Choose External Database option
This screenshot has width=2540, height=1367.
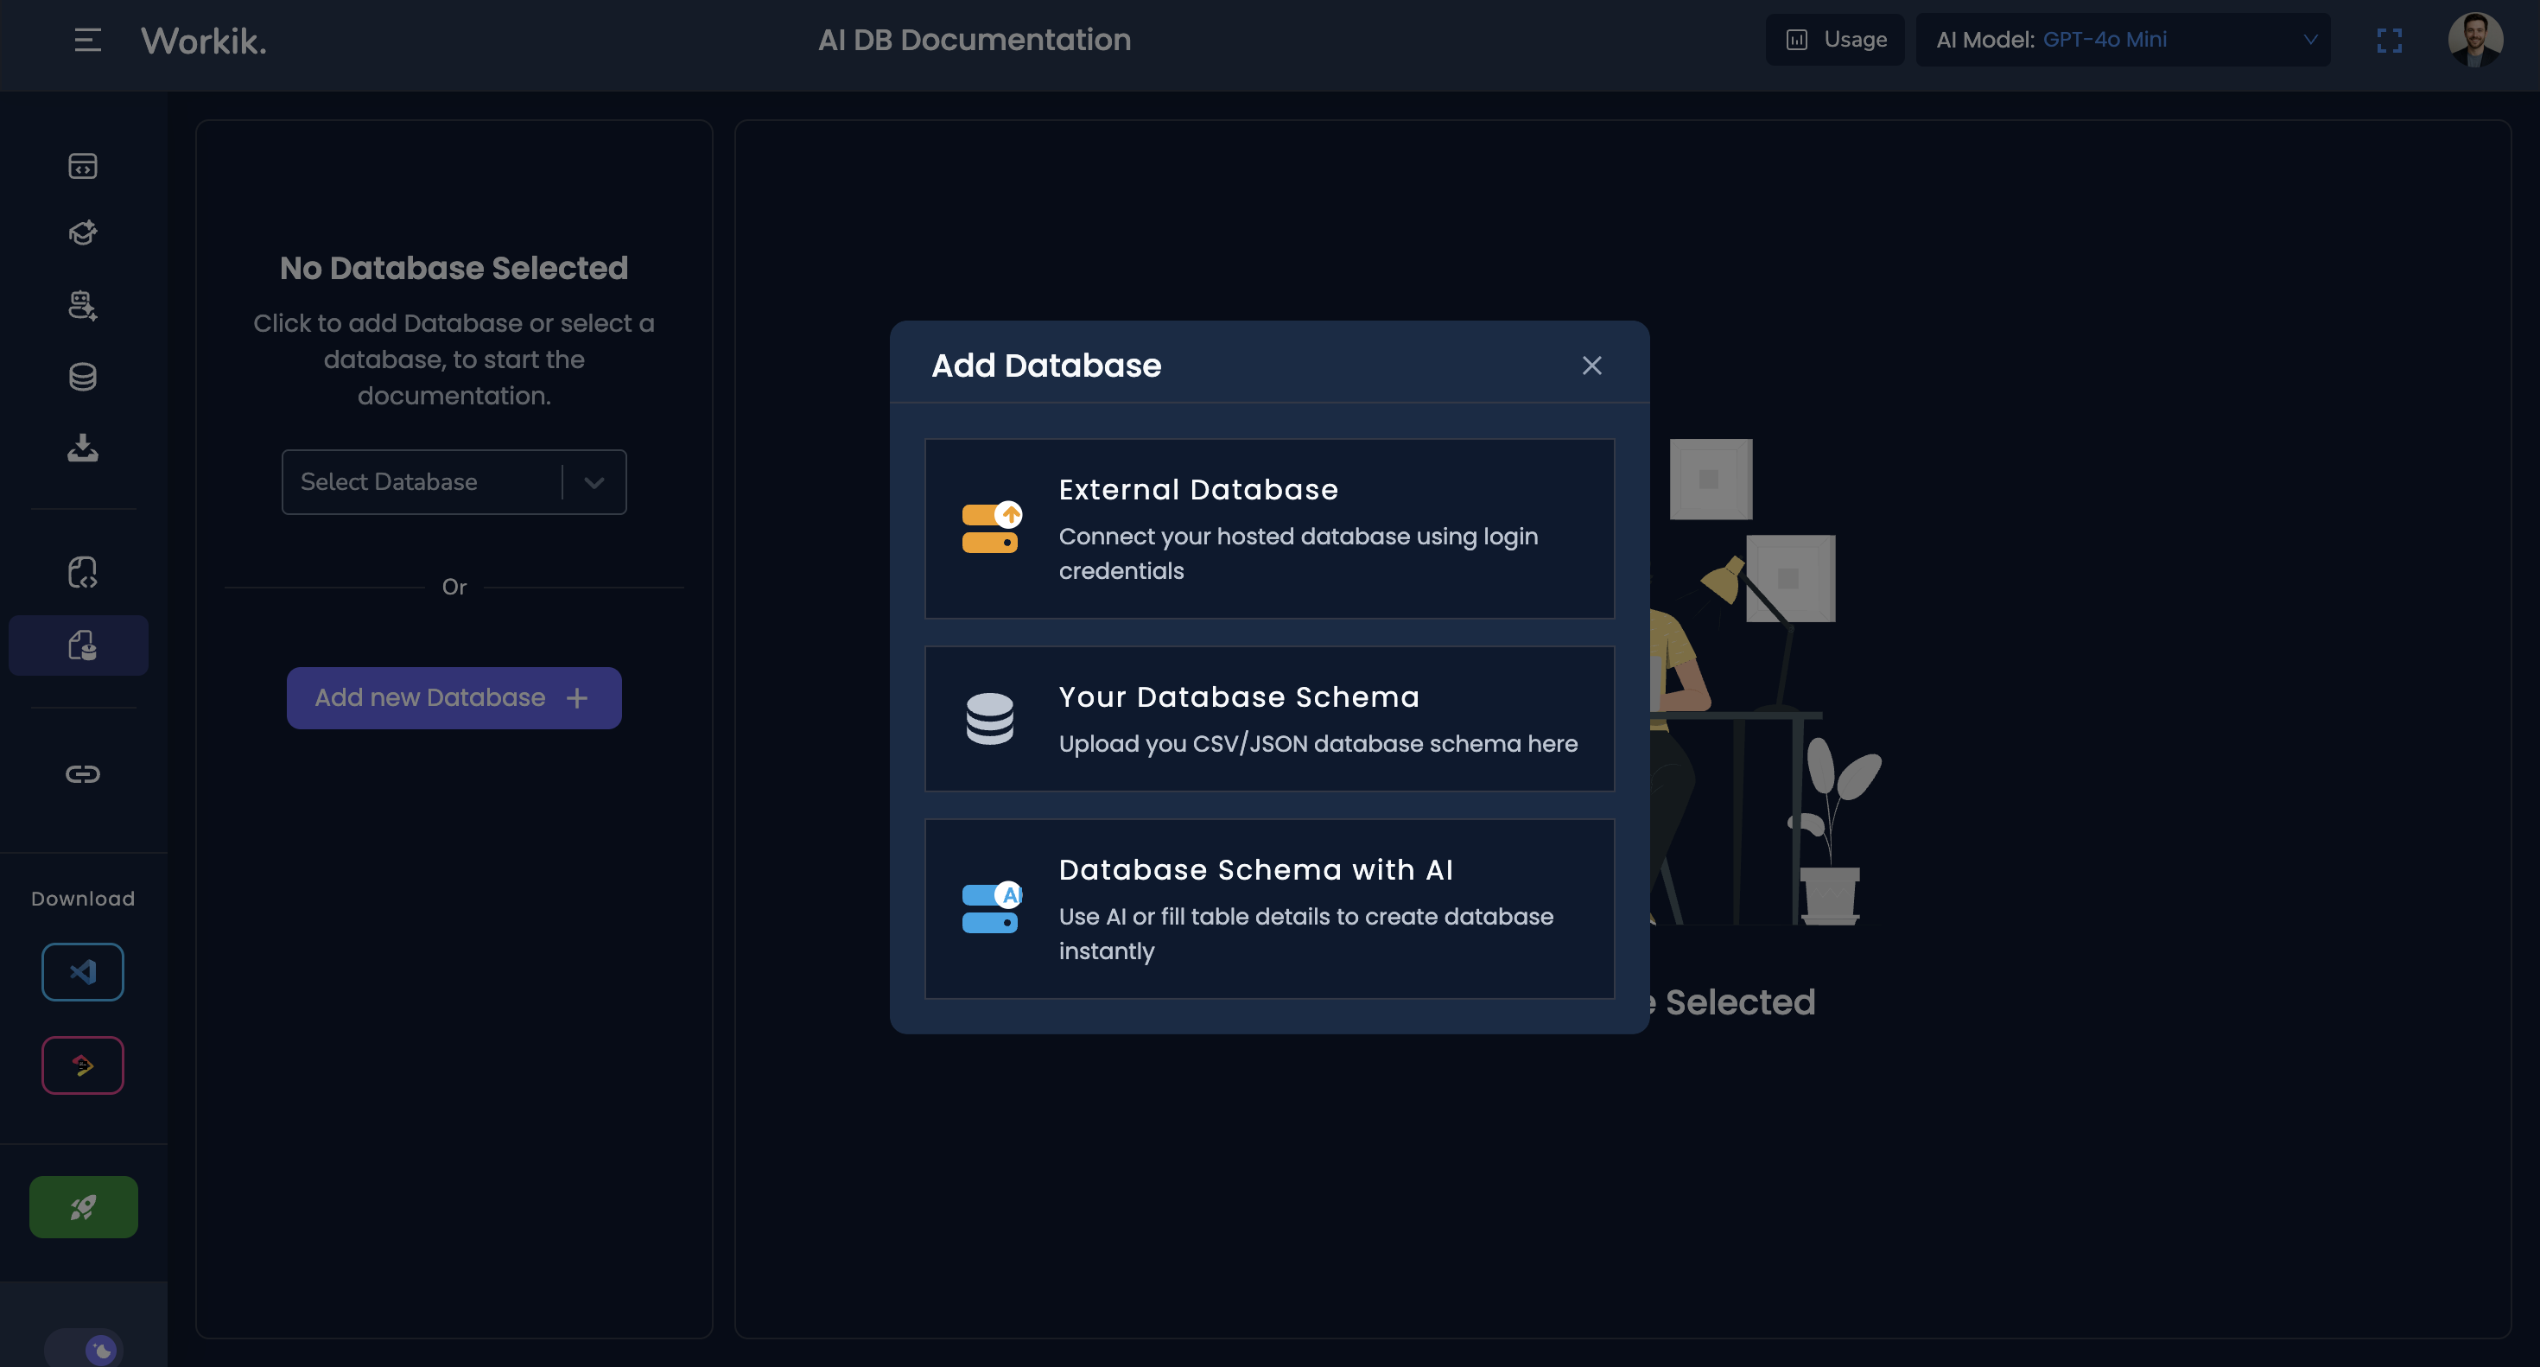(1269, 529)
